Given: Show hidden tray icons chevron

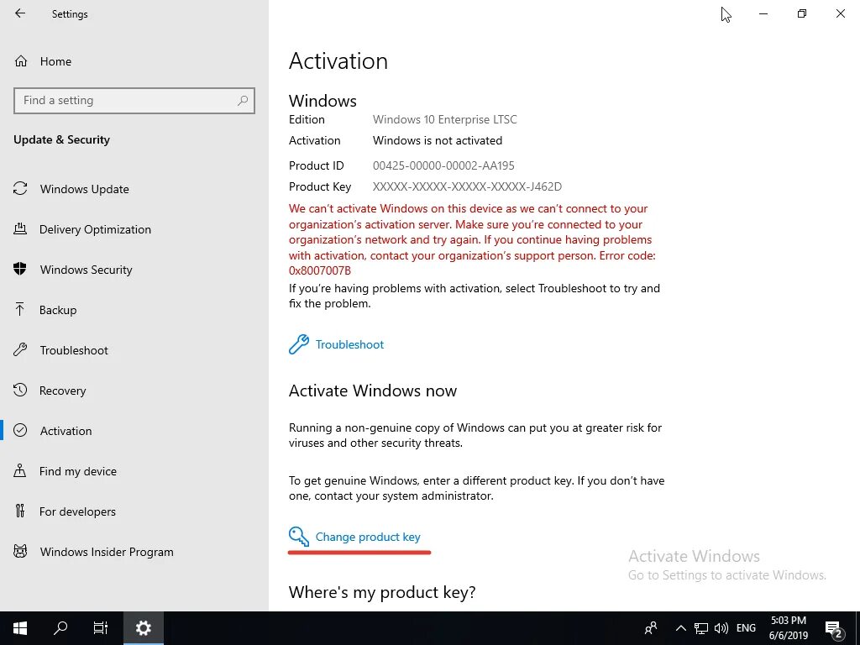Looking at the screenshot, I should [x=680, y=628].
